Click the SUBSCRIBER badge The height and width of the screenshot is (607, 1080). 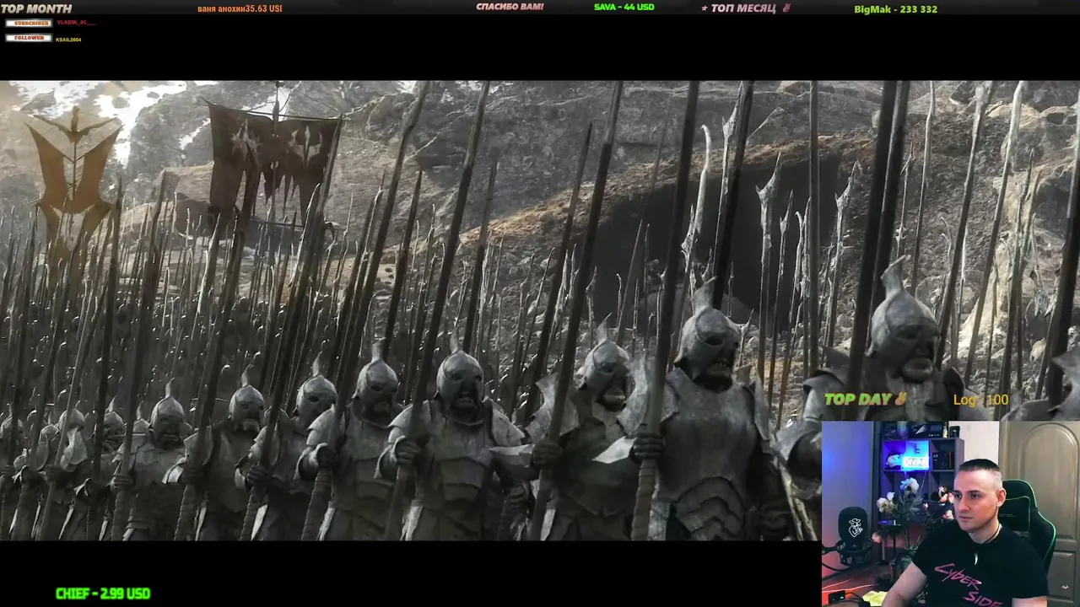29,23
